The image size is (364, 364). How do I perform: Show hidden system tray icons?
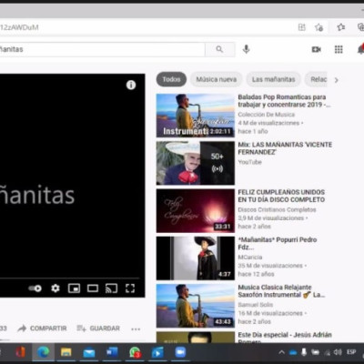[281, 352]
